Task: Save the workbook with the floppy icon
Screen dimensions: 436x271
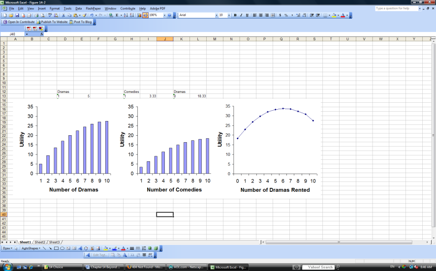Action: click(x=17, y=15)
